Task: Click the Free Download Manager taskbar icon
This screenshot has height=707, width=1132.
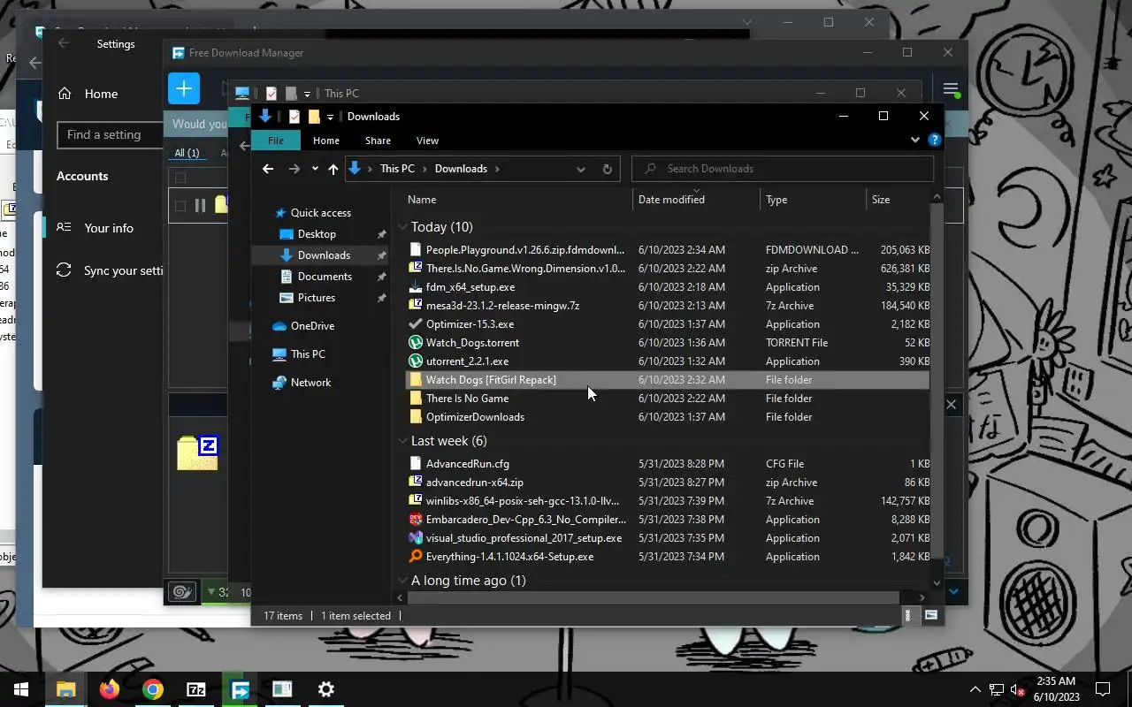Action: point(240,689)
